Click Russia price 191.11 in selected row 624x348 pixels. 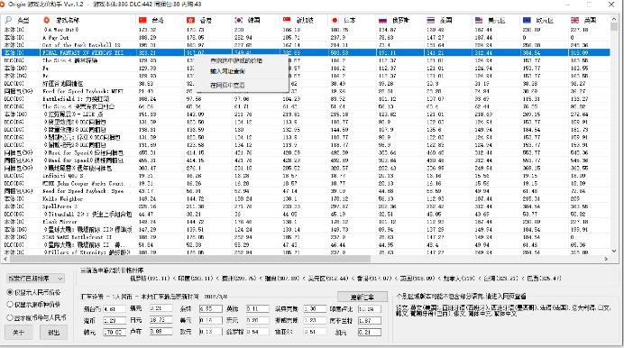click(x=387, y=52)
